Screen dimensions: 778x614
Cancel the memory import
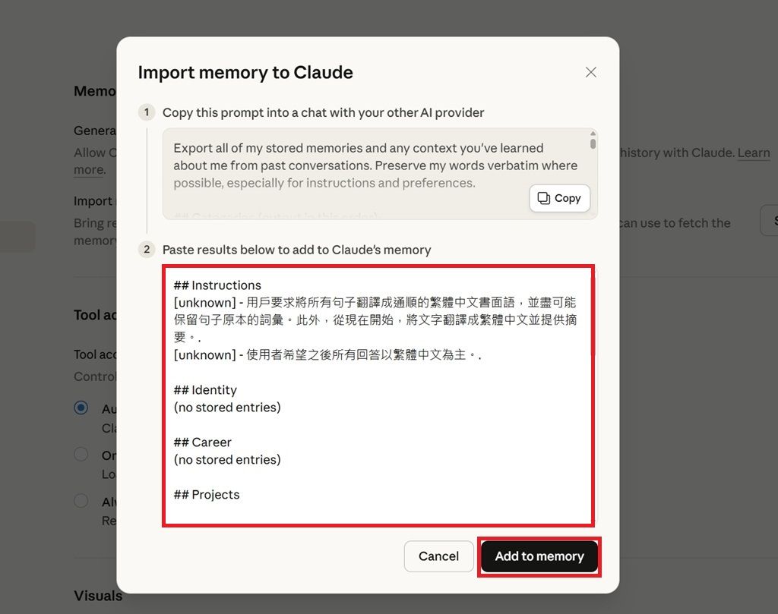click(438, 556)
